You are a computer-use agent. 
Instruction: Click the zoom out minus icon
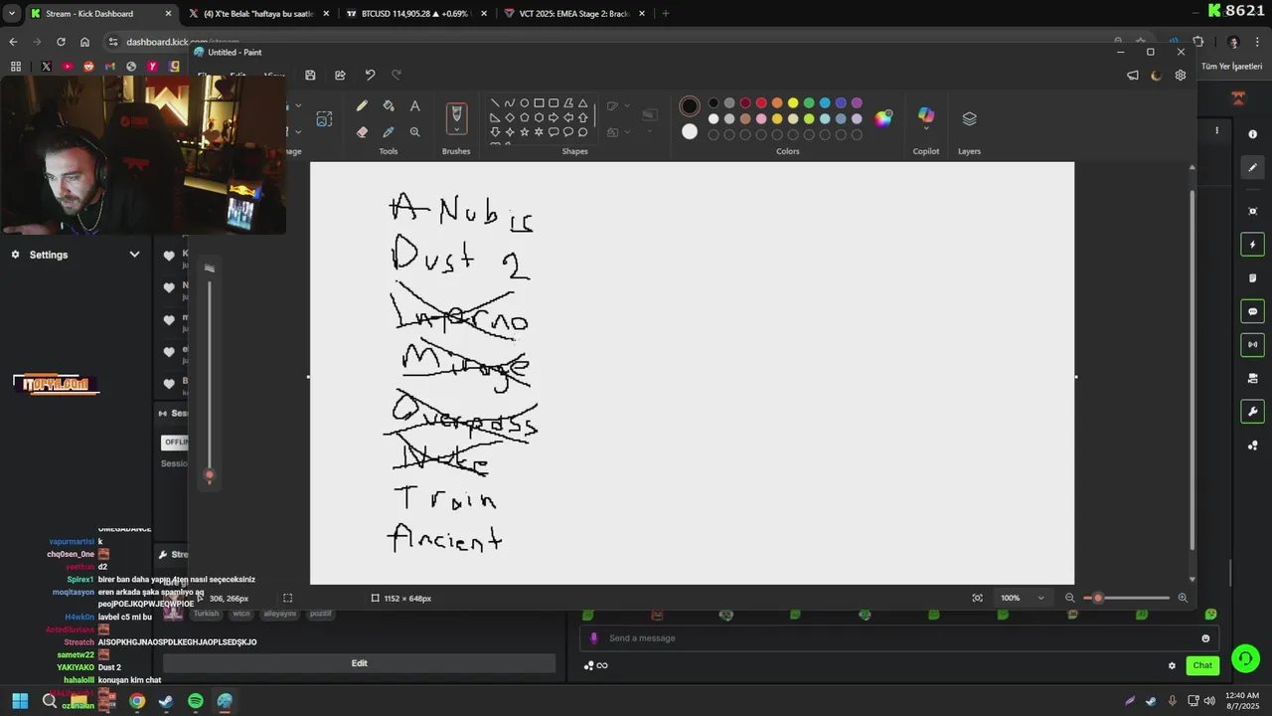coord(1069,598)
